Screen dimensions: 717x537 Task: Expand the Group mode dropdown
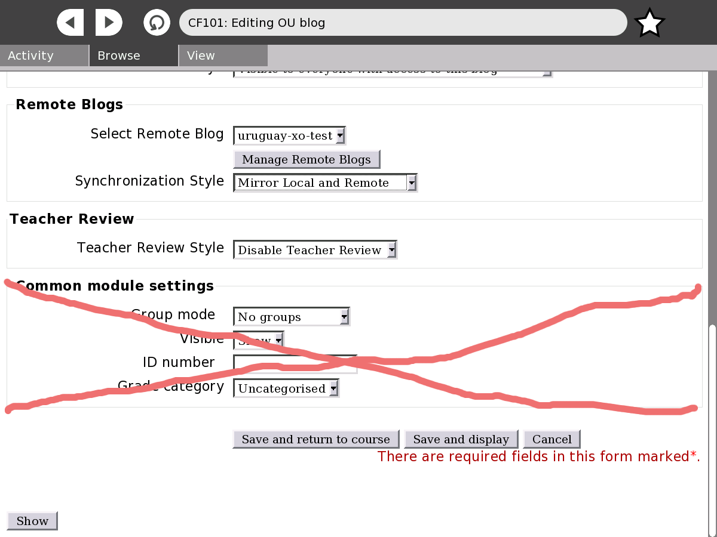[291, 317]
